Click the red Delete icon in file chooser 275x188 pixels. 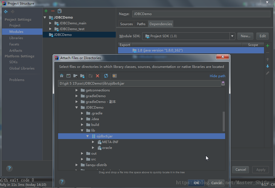point(97,76)
